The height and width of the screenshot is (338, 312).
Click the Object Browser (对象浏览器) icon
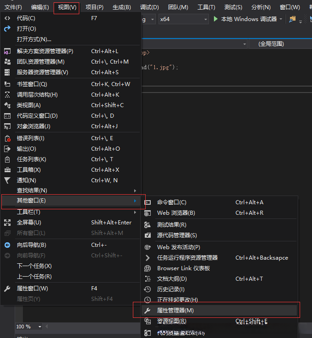(7, 126)
